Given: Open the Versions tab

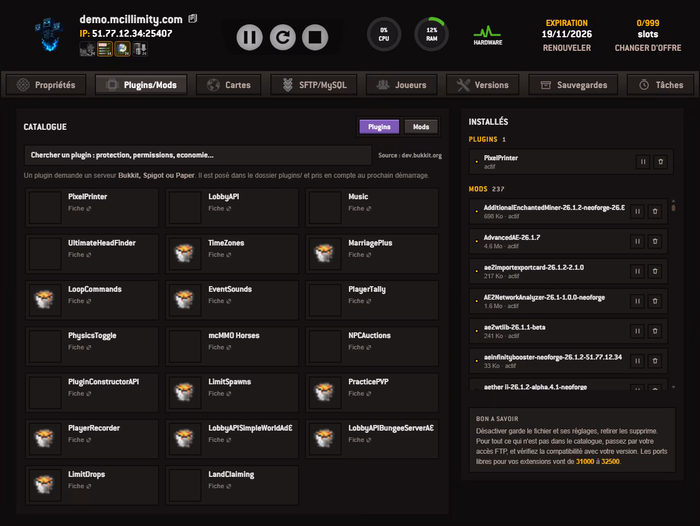Looking at the screenshot, I should coord(483,85).
